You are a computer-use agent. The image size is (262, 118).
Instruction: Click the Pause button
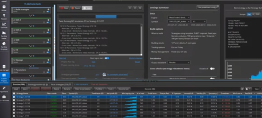pyautogui.click(x=75, y=8)
